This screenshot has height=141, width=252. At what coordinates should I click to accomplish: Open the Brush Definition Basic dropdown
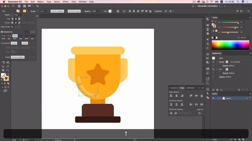coord(82,11)
